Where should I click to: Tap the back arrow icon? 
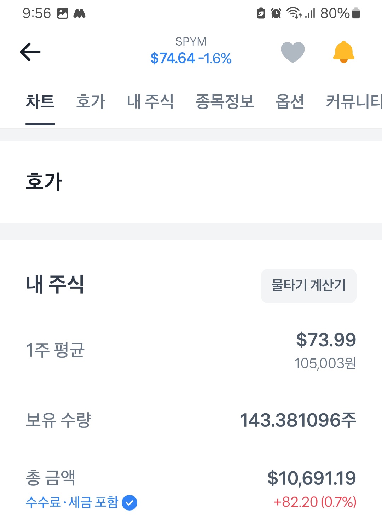[x=30, y=52]
